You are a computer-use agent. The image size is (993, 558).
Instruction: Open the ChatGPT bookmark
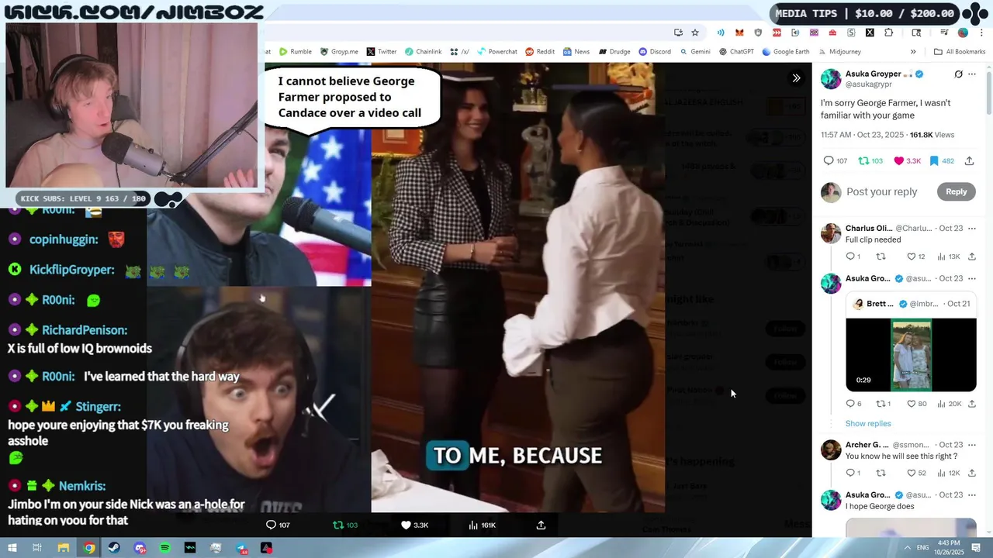pyautogui.click(x=736, y=52)
